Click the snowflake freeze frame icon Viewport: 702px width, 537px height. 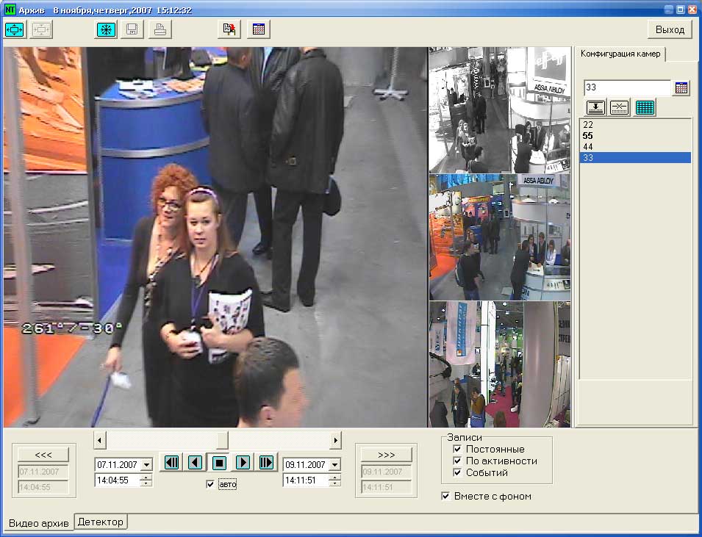pos(107,29)
